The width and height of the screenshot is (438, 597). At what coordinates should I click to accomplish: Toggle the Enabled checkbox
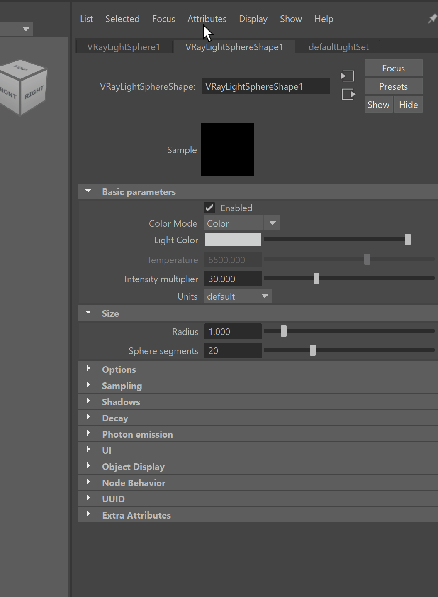(209, 208)
